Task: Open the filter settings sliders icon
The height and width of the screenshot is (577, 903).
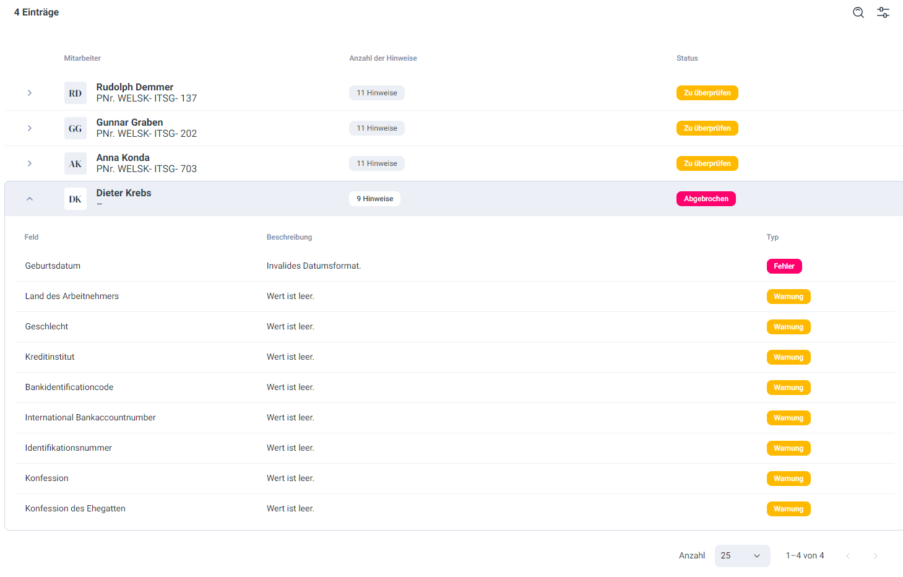Action: [x=883, y=12]
